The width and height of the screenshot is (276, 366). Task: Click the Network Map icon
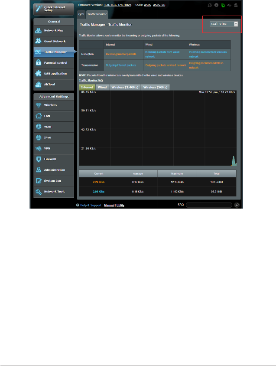[x=38, y=30]
